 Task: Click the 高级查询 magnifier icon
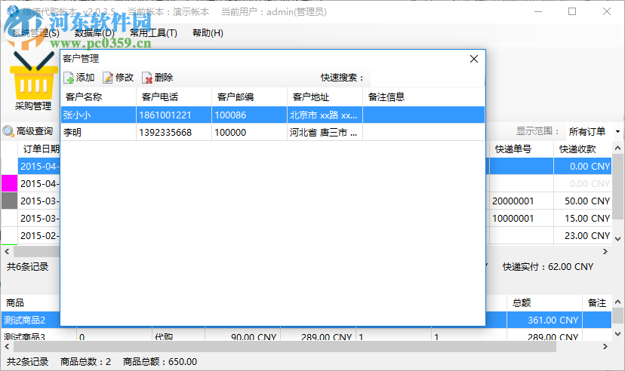8,131
